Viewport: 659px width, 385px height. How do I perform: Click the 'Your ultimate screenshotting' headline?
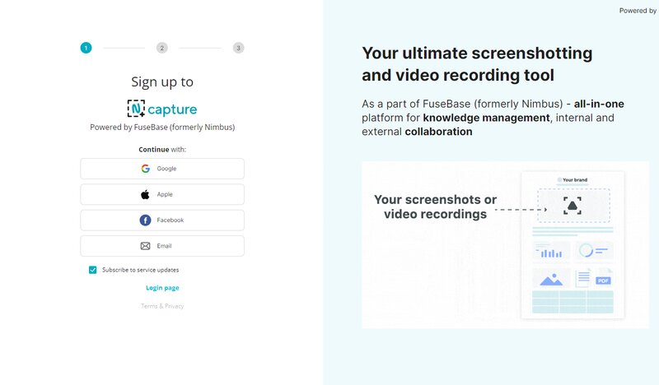[x=477, y=64]
